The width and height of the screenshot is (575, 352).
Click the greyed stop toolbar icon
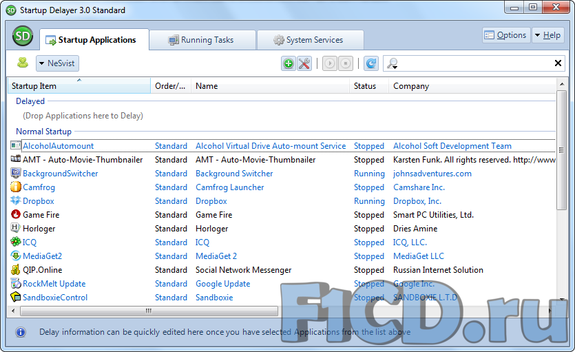point(346,63)
